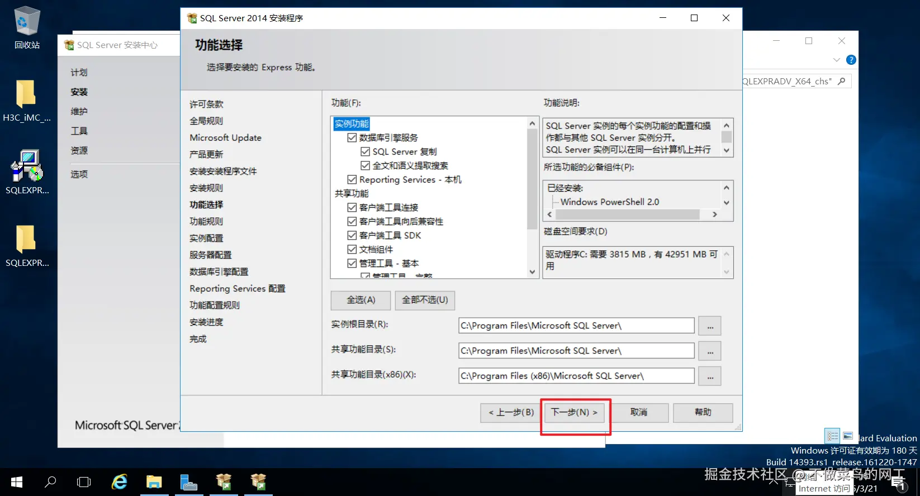The height and width of the screenshot is (496, 920).
Task: Select the 实例功能 tree node
Action: point(352,123)
